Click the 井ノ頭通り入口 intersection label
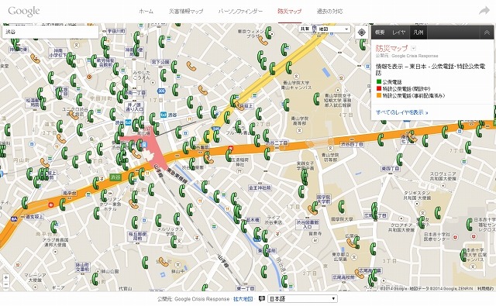The image size is (496, 306). pos(134,107)
